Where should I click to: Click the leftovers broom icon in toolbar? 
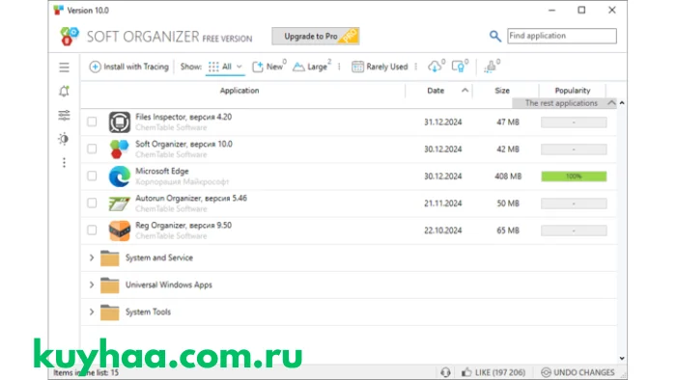[491, 67]
